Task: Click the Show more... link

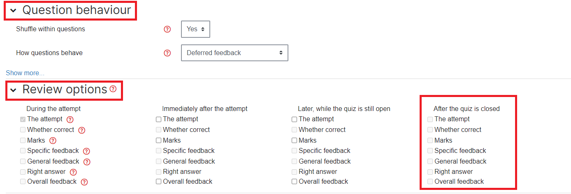Action: 25,73
